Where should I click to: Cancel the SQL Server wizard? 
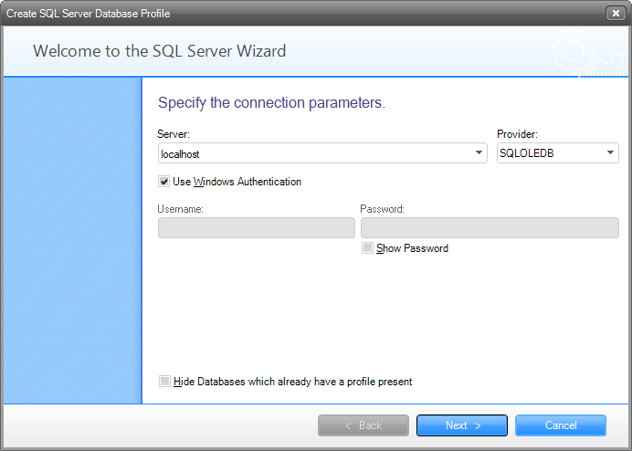(x=561, y=425)
